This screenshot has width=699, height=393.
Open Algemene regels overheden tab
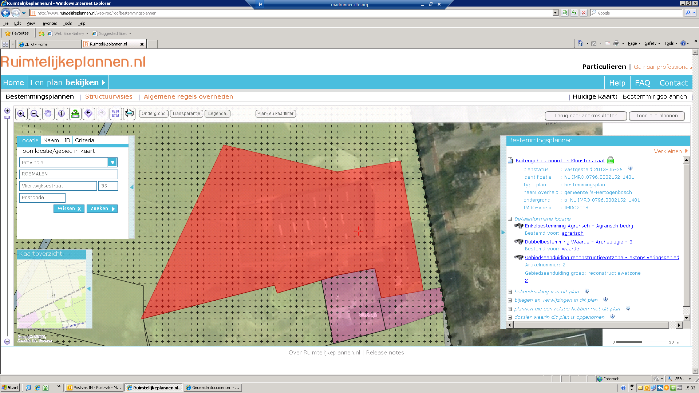click(189, 96)
